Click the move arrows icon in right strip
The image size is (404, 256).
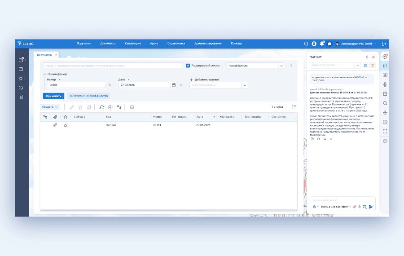coord(385,113)
